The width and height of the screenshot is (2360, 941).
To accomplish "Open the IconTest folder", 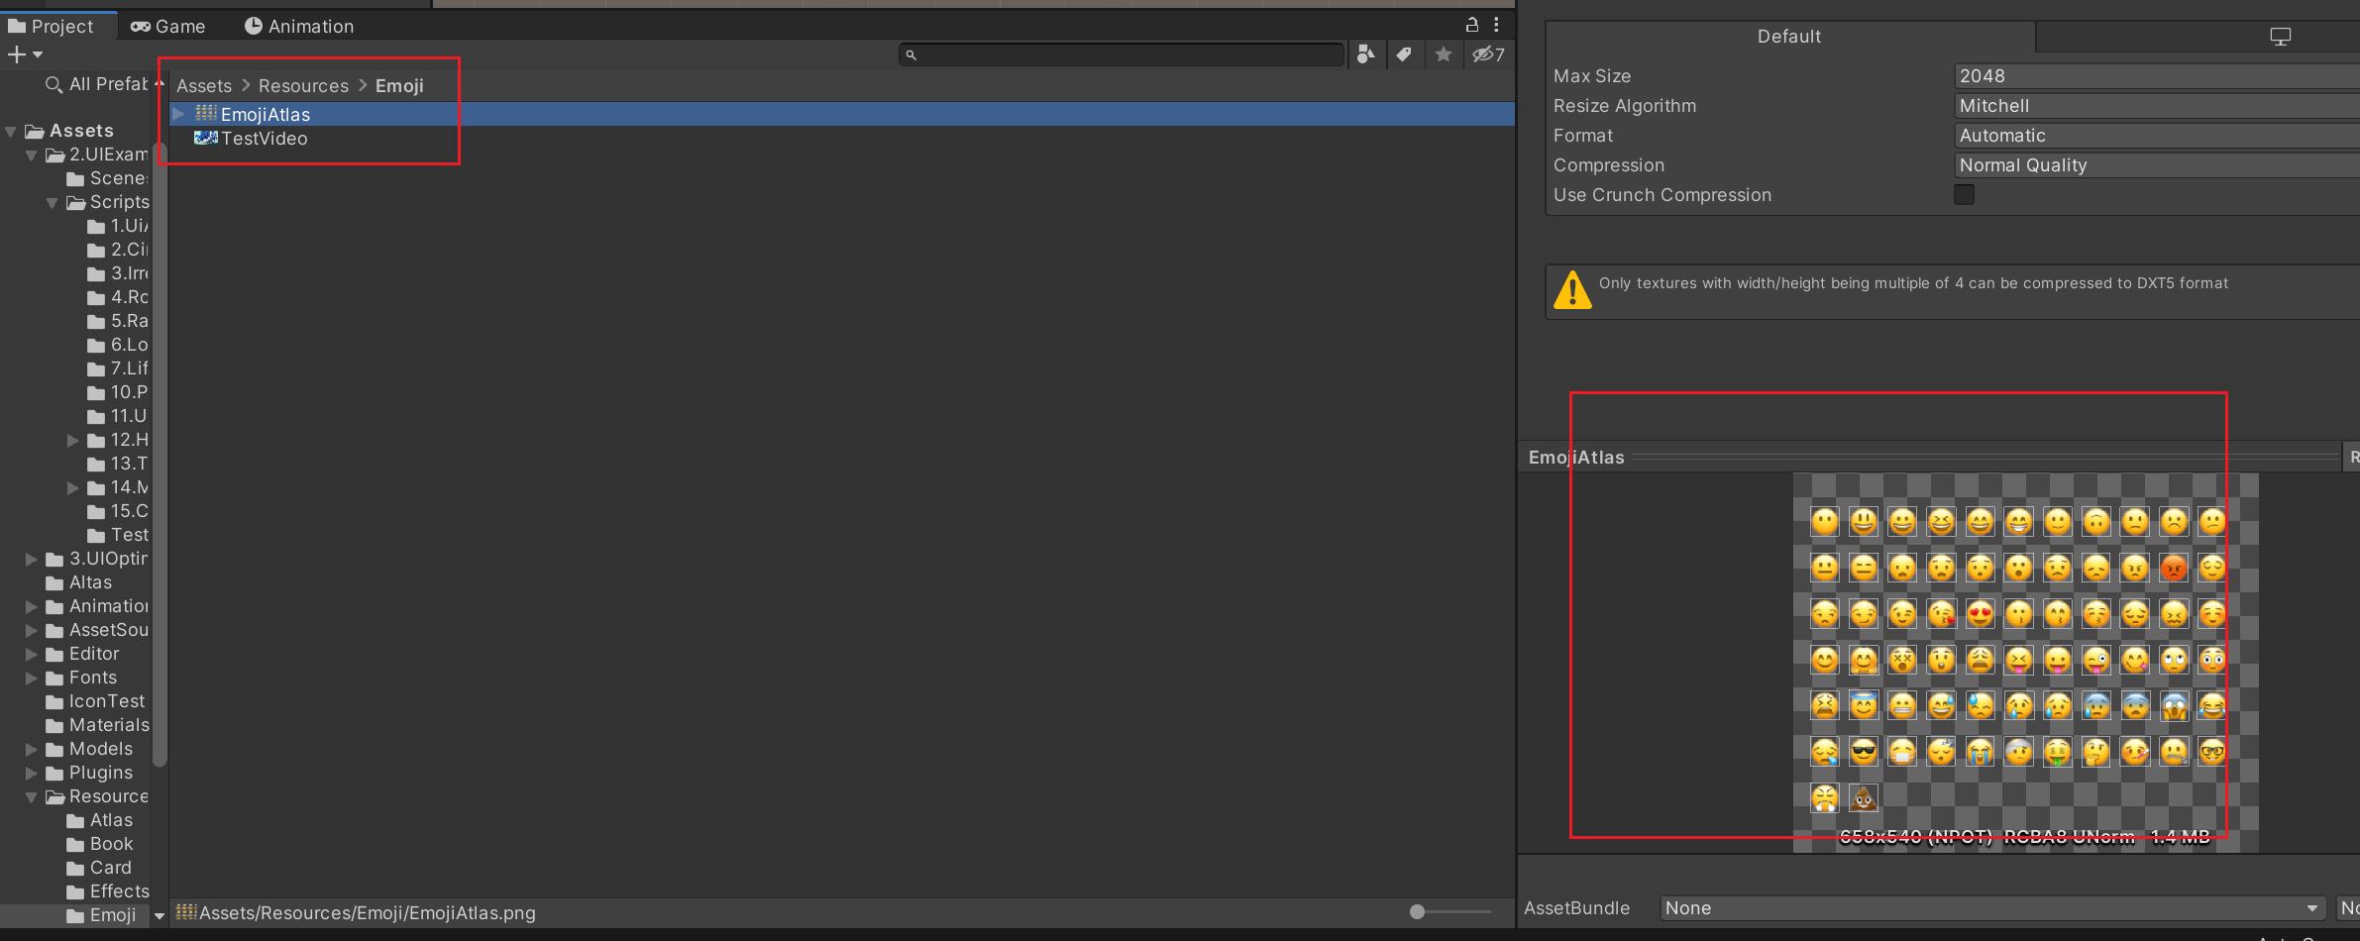I will (95, 701).
